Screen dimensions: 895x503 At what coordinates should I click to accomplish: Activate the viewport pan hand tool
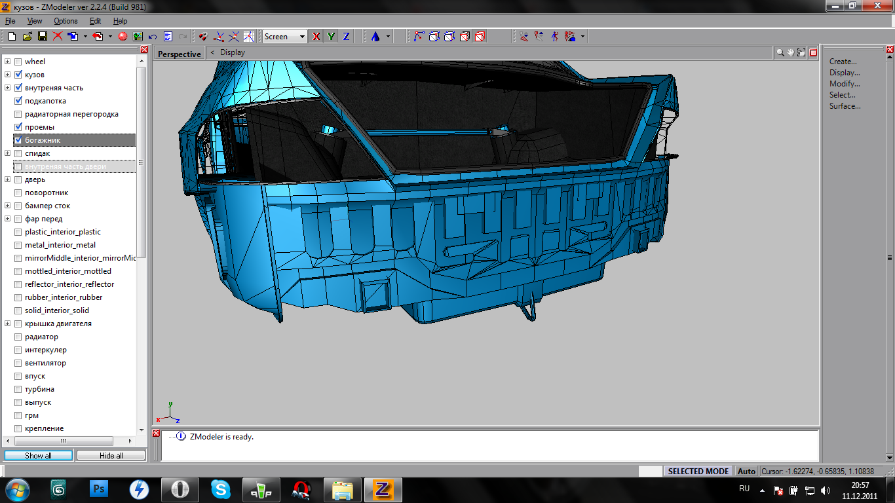click(x=791, y=53)
